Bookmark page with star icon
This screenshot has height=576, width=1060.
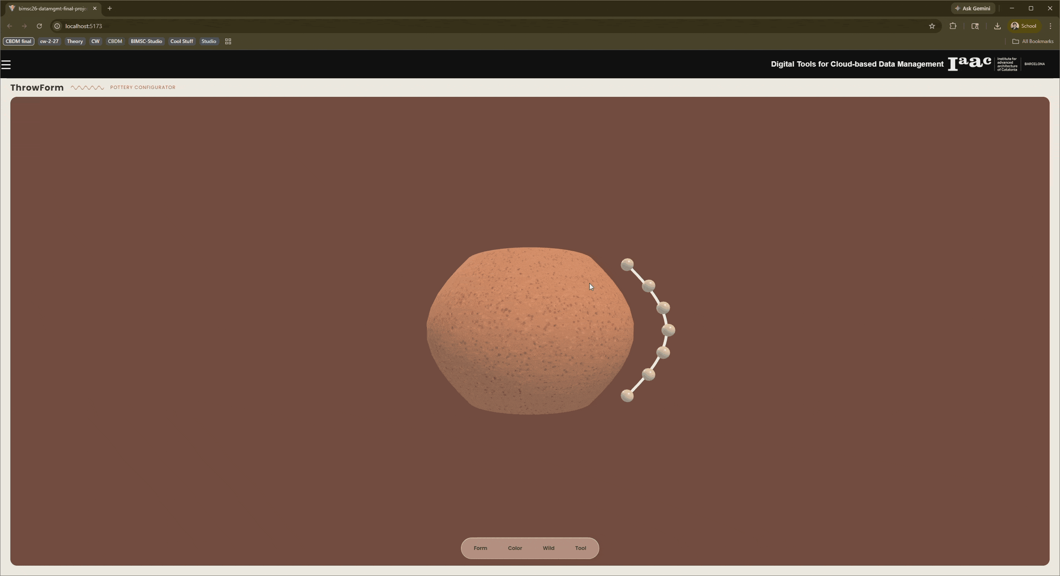(x=932, y=26)
